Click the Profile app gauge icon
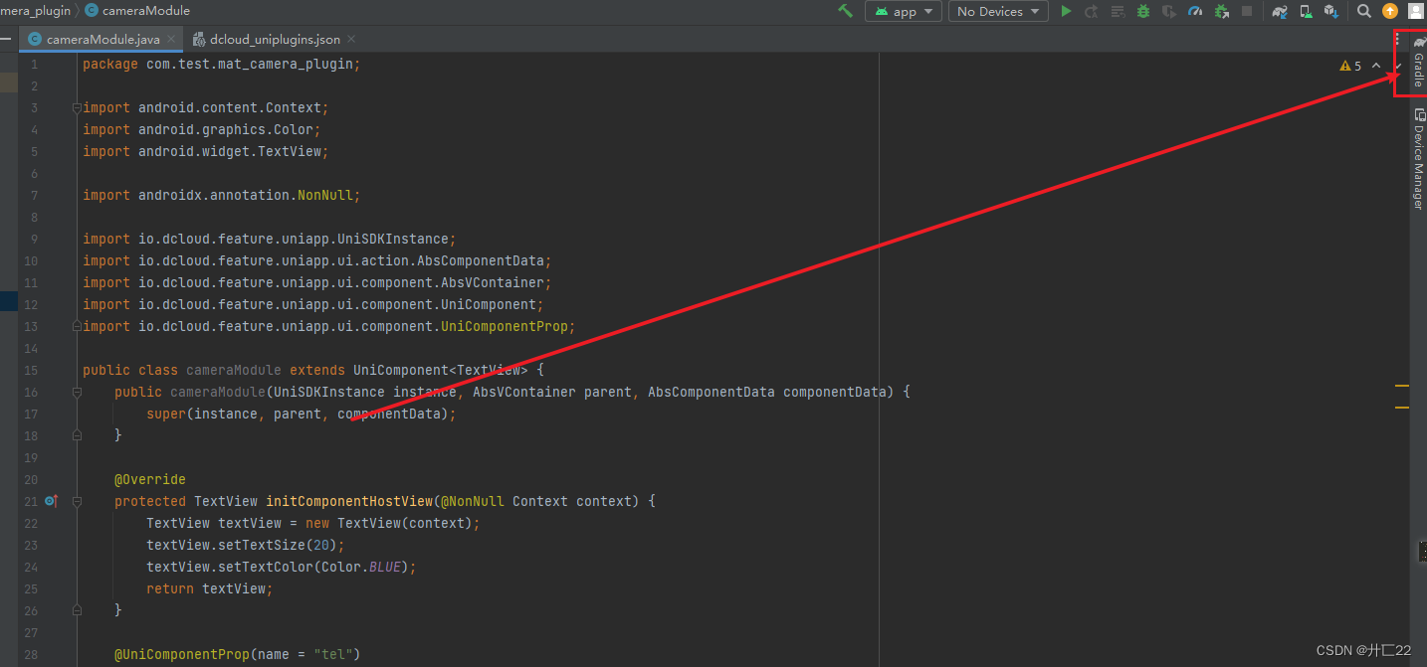This screenshot has height=667, width=1427. (1196, 11)
